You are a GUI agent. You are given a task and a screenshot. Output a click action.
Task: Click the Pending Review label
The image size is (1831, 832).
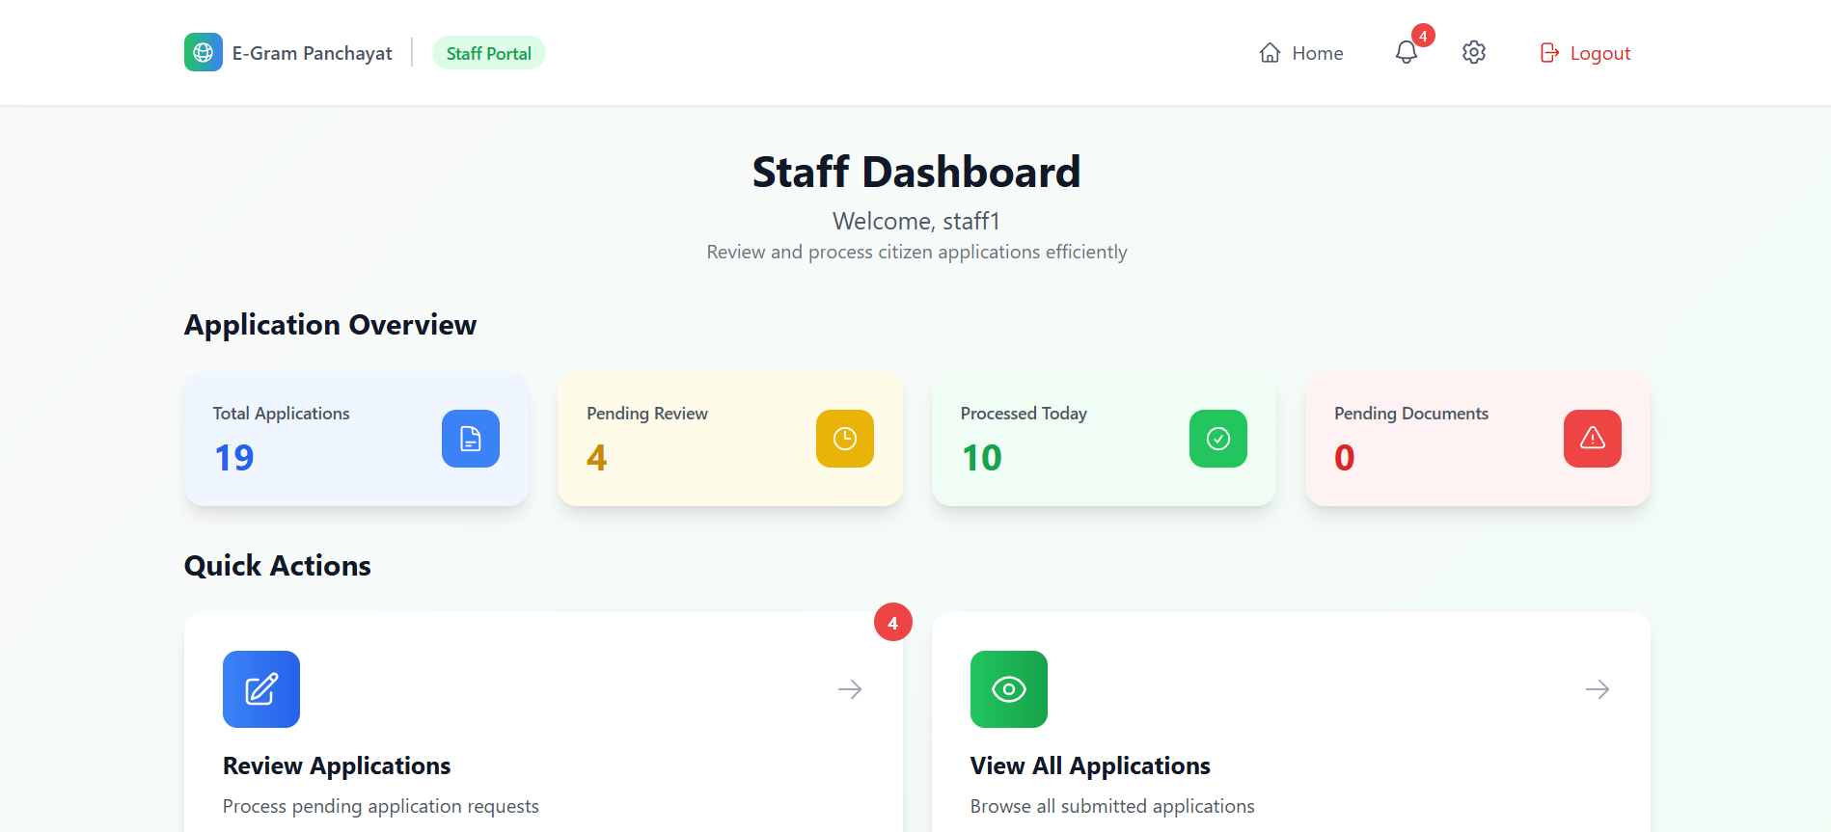click(x=647, y=413)
